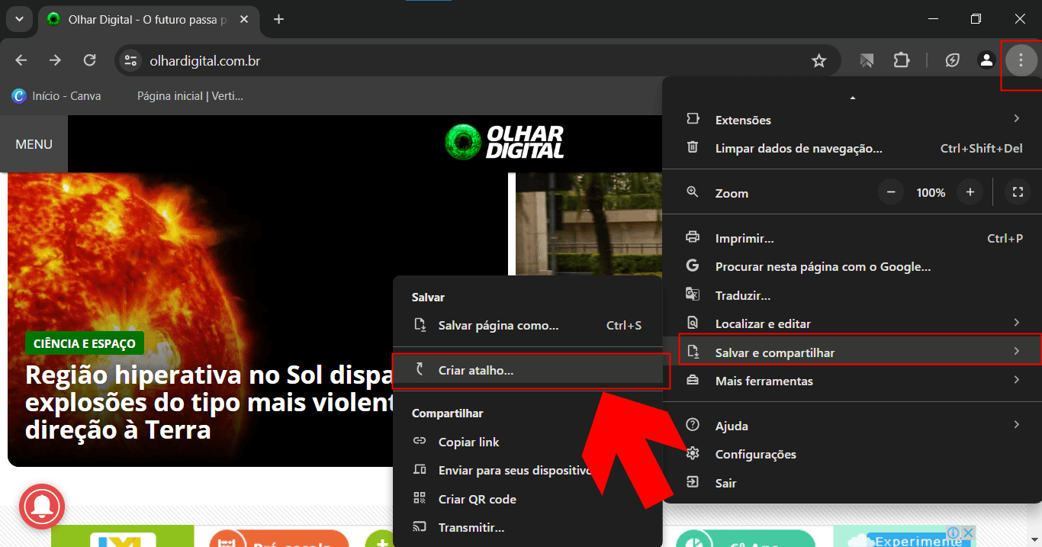Expand Localizar e editar submenu

(852, 323)
